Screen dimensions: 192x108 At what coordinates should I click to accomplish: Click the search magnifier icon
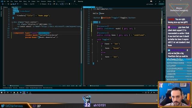pyautogui.click(x=75, y=1)
